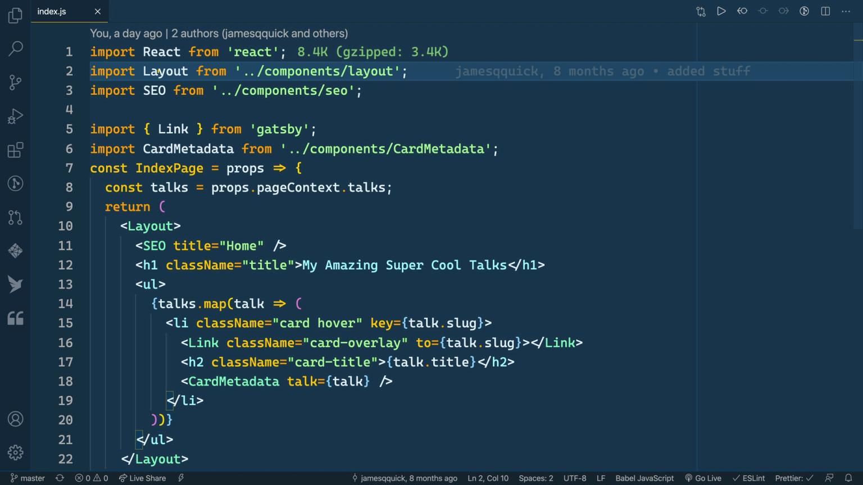Select the index.js tab
Screen dimensions: 863x485
[x=52, y=11]
